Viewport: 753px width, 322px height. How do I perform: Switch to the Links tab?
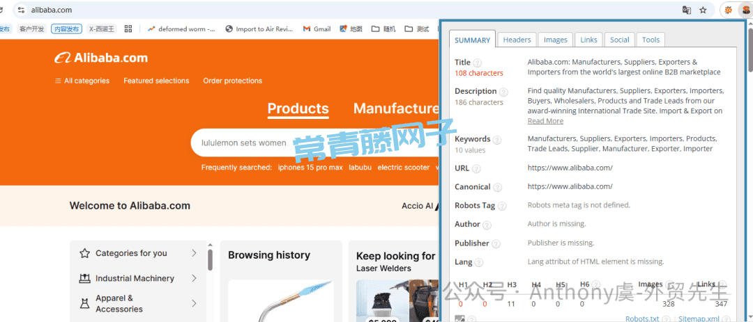tap(588, 40)
